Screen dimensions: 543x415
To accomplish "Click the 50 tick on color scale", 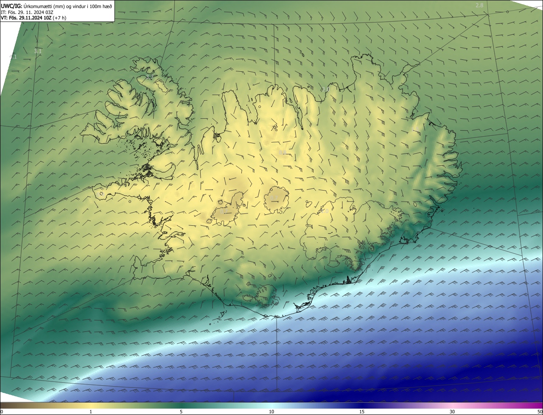I will 540,412.
